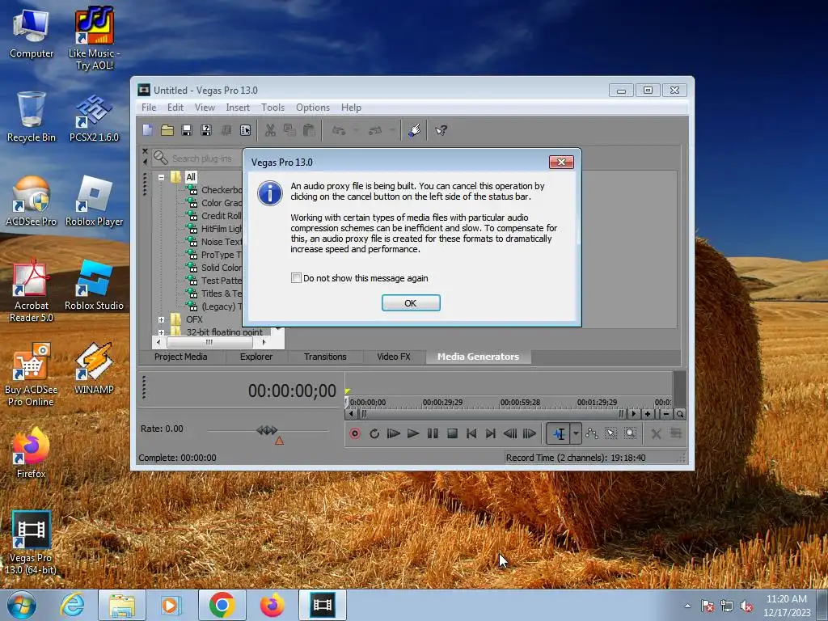Viewport: 828px width, 621px height.
Task: Click the Stop button
Action: 452,433
